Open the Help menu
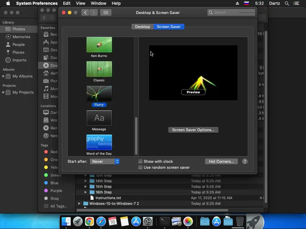The height and width of the screenshot is (229, 306). click(116, 3)
